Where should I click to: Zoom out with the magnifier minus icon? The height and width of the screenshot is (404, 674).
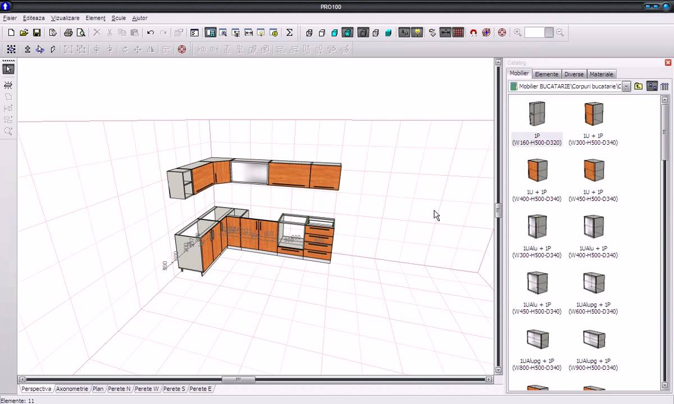pos(560,33)
